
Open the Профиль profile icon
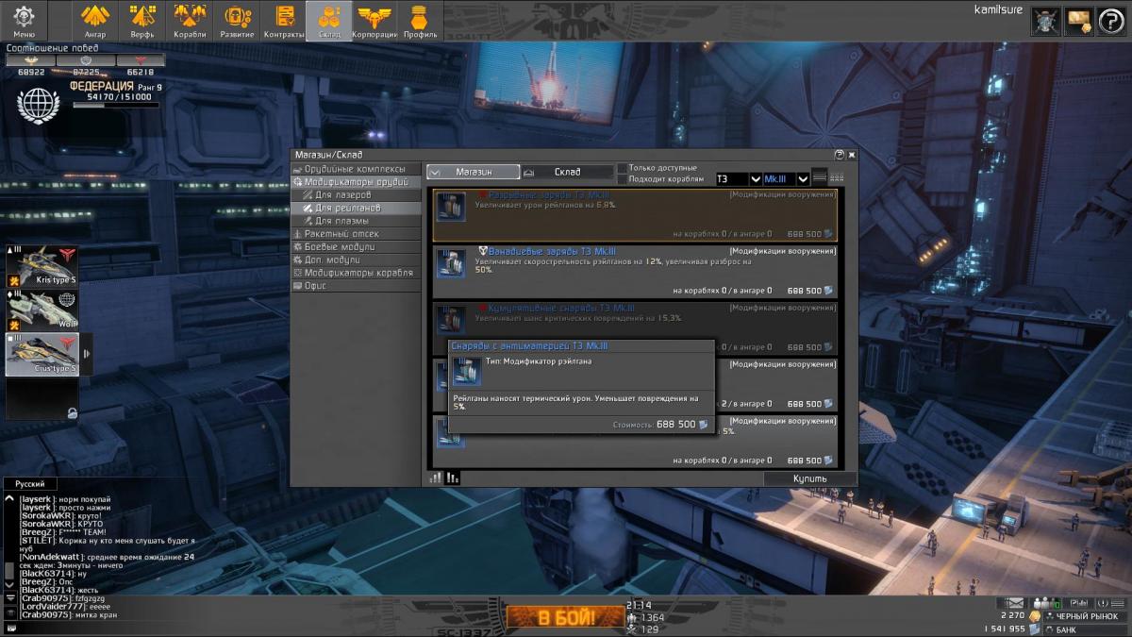(420, 20)
